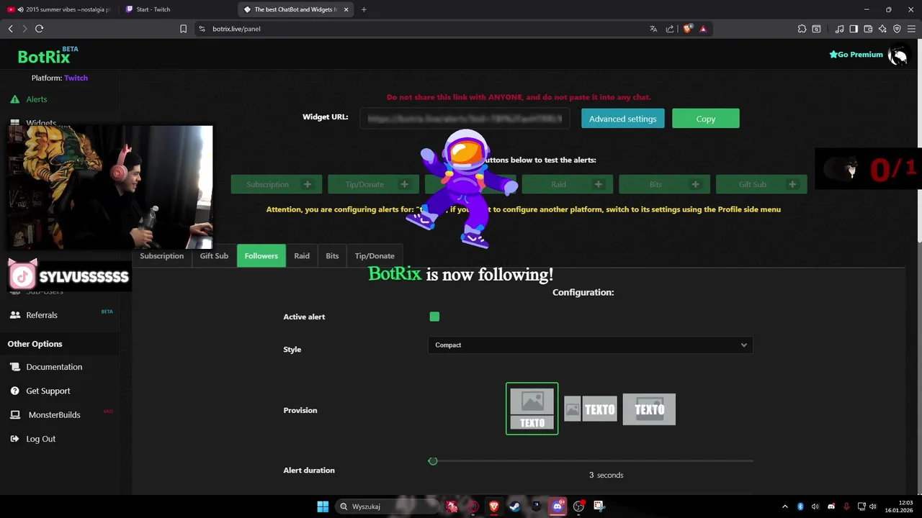Click Brave browser icon in taskbar
922x518 pixels.
[x=493, y=506]
